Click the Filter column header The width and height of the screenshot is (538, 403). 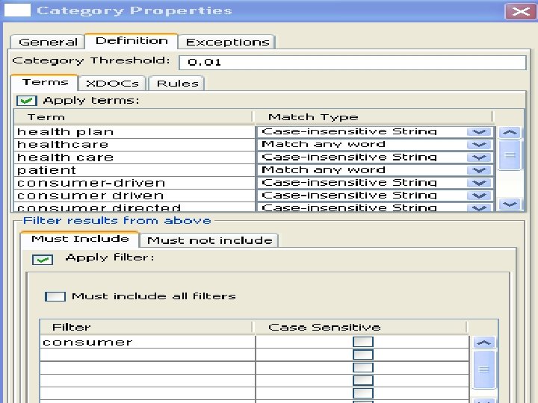[x=147, y=328]
